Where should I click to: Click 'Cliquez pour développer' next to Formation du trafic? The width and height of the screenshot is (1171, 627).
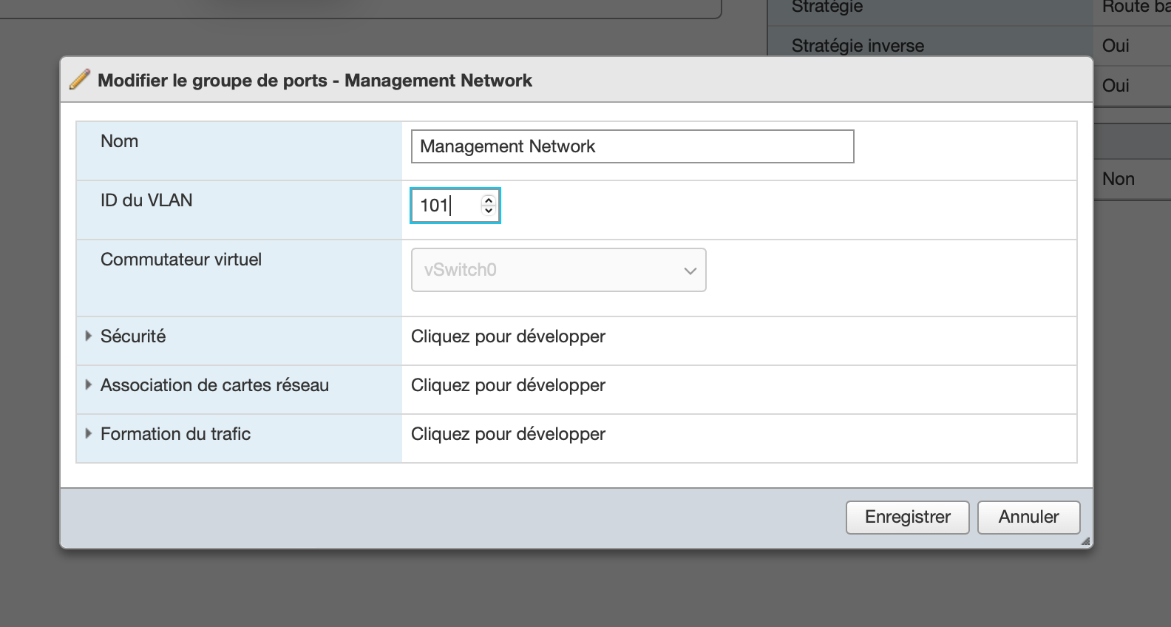(x=508, y=434)
